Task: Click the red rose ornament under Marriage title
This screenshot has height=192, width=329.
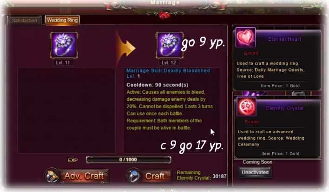Action: [164, 15]
